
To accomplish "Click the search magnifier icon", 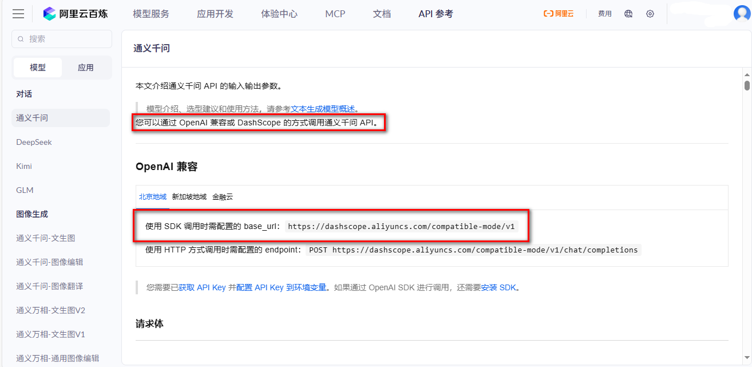I will [21, 39].
